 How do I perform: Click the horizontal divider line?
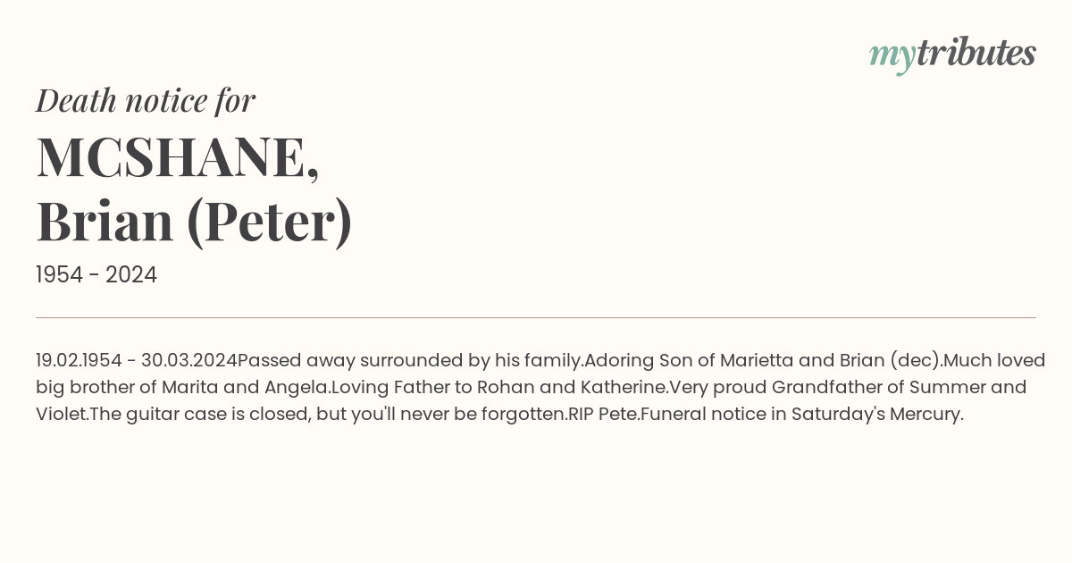pyautogui.click(x=536, y=317)
